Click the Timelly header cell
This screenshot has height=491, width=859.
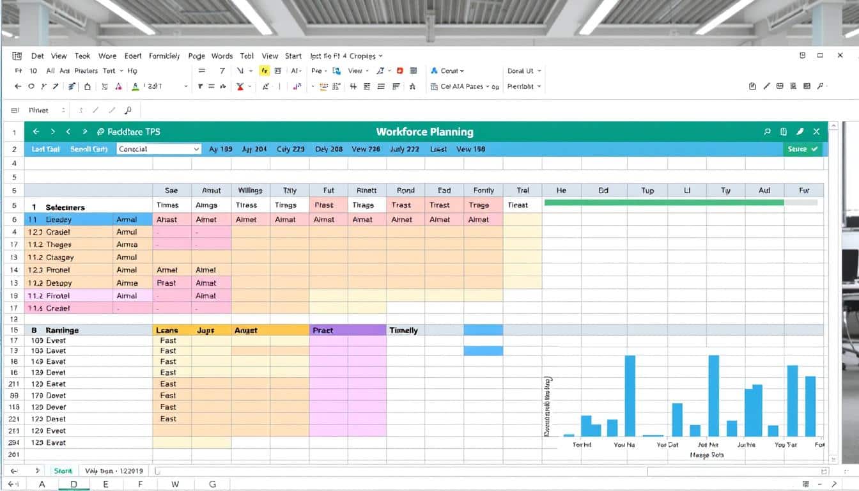(x=405, y=331)
